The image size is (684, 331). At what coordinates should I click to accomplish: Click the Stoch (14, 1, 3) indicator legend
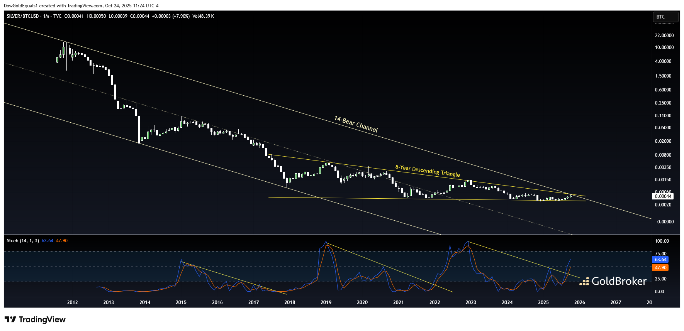23,241
